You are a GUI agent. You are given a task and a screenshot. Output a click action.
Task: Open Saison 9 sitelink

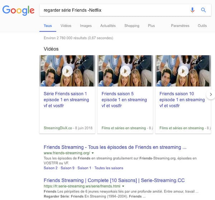[67, 168]
